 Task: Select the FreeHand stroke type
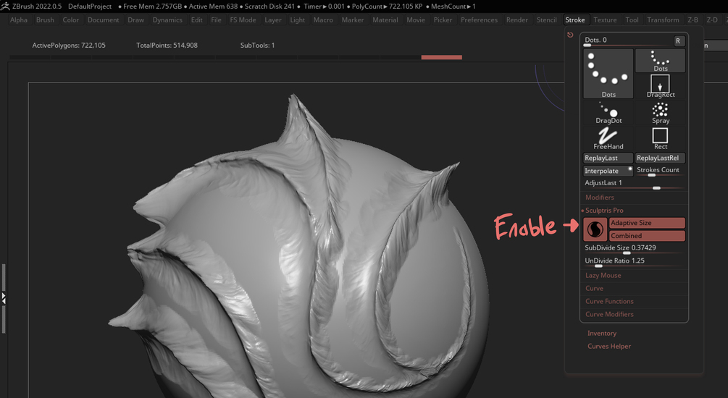click(608, 138)
